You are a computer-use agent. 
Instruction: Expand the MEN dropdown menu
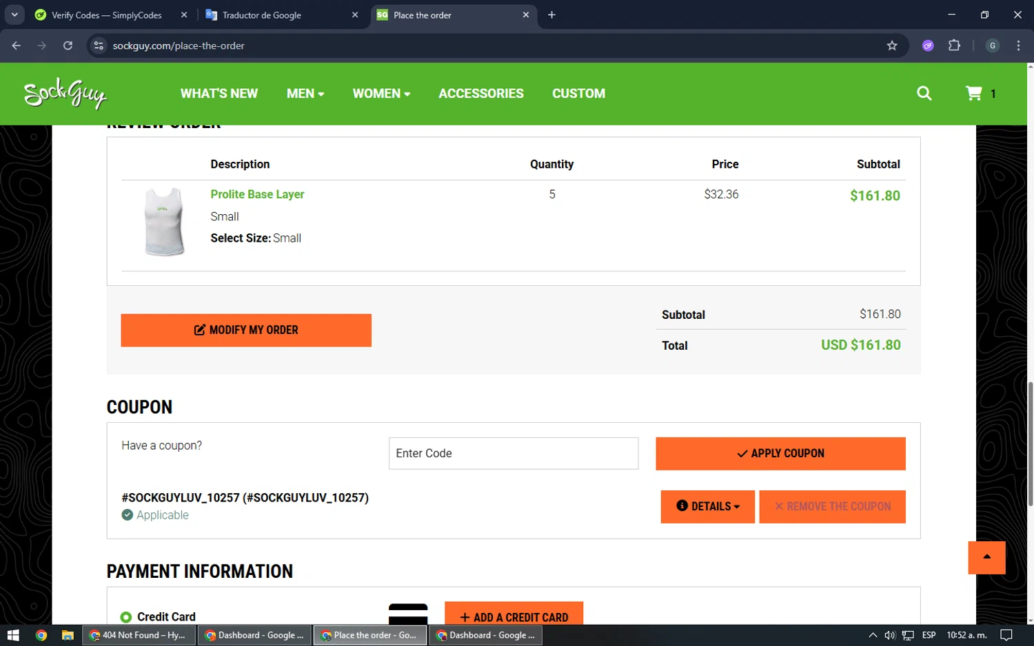click(x=305, y=94)
